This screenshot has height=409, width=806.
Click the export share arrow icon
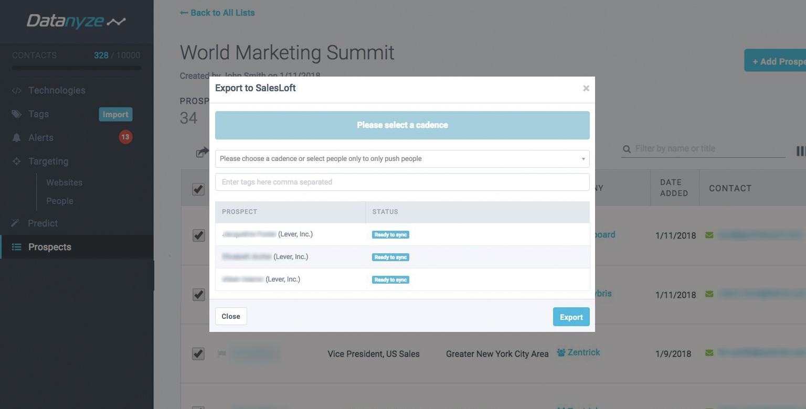click(202, 152)
